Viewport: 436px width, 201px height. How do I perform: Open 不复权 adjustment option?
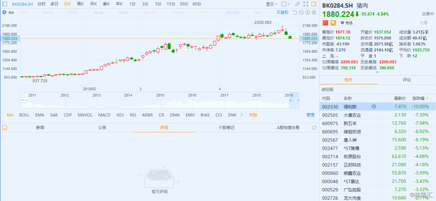[x=283, y=13]
